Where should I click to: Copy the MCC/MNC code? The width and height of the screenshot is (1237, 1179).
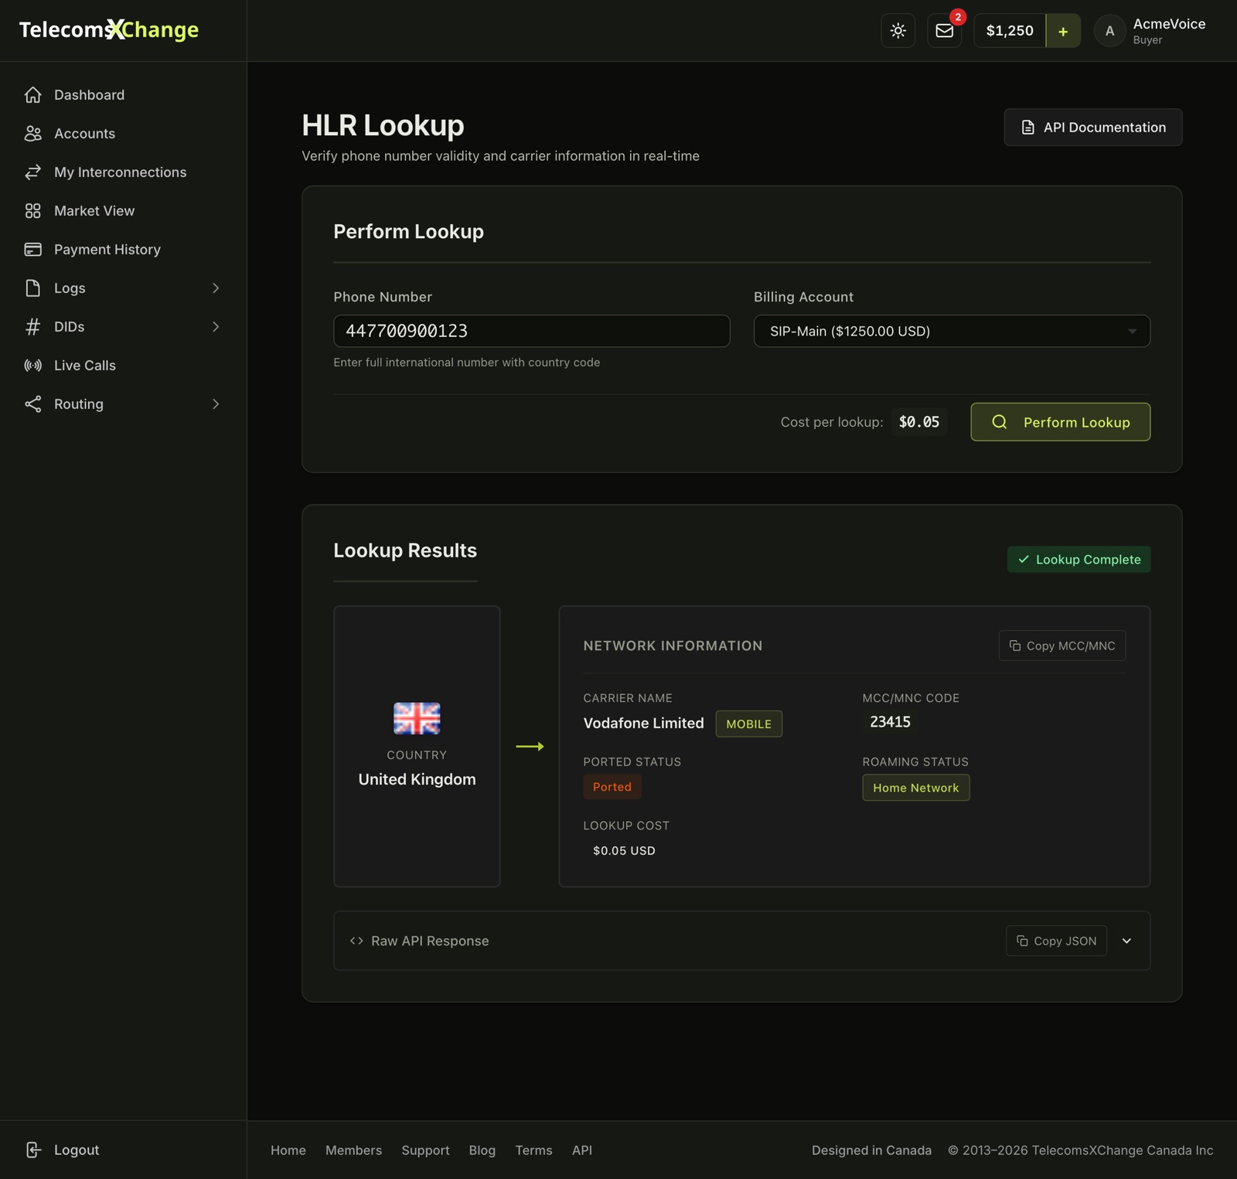click(1062, 646)
